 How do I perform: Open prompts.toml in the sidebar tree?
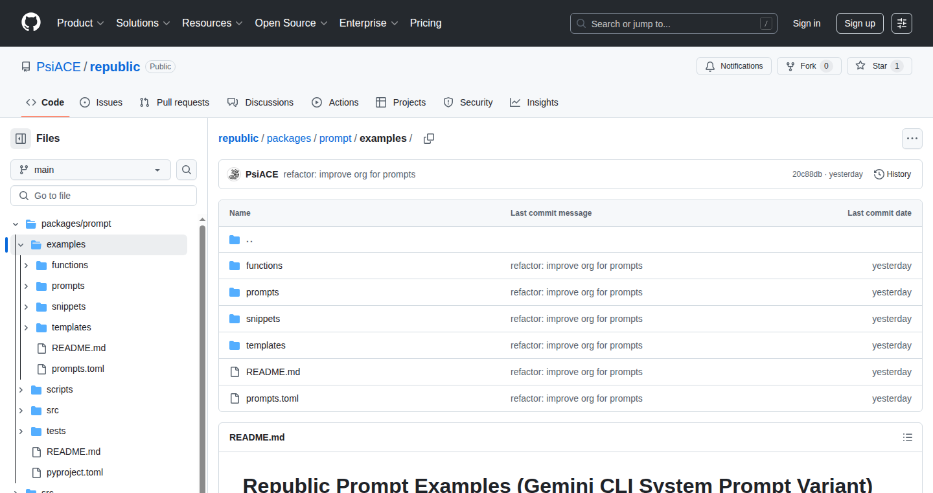point(78,369)
